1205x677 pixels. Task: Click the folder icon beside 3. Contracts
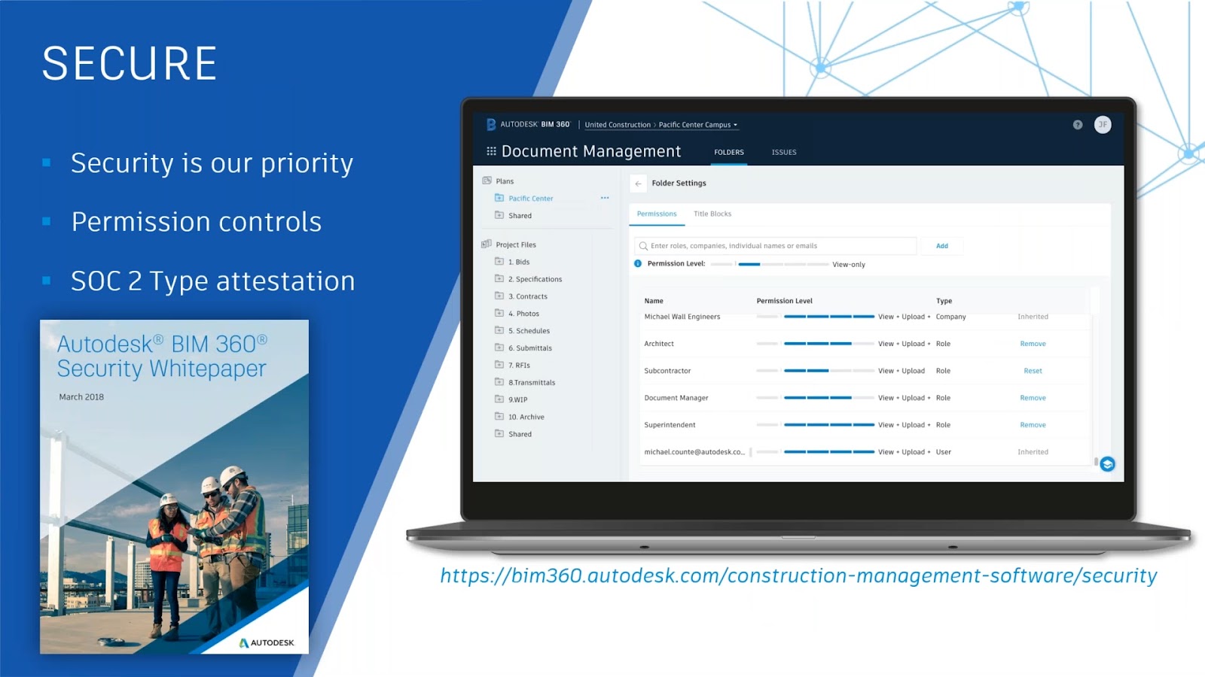(x=499, y=296)
